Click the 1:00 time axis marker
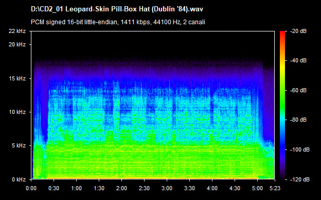Screen dimensions: 321x200 point(76,188)
